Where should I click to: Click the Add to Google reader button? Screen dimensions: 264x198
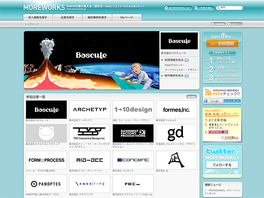click(x=213, y=101)
